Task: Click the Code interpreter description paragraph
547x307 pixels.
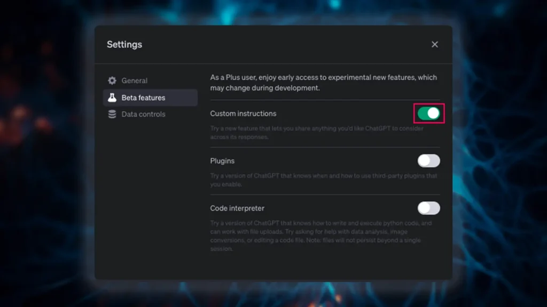Action: [x=321, y=236]
